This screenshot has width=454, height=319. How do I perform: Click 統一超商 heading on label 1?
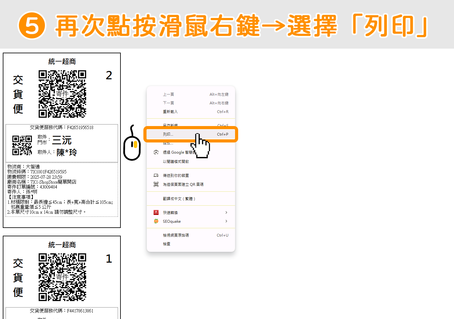(62, 245)
